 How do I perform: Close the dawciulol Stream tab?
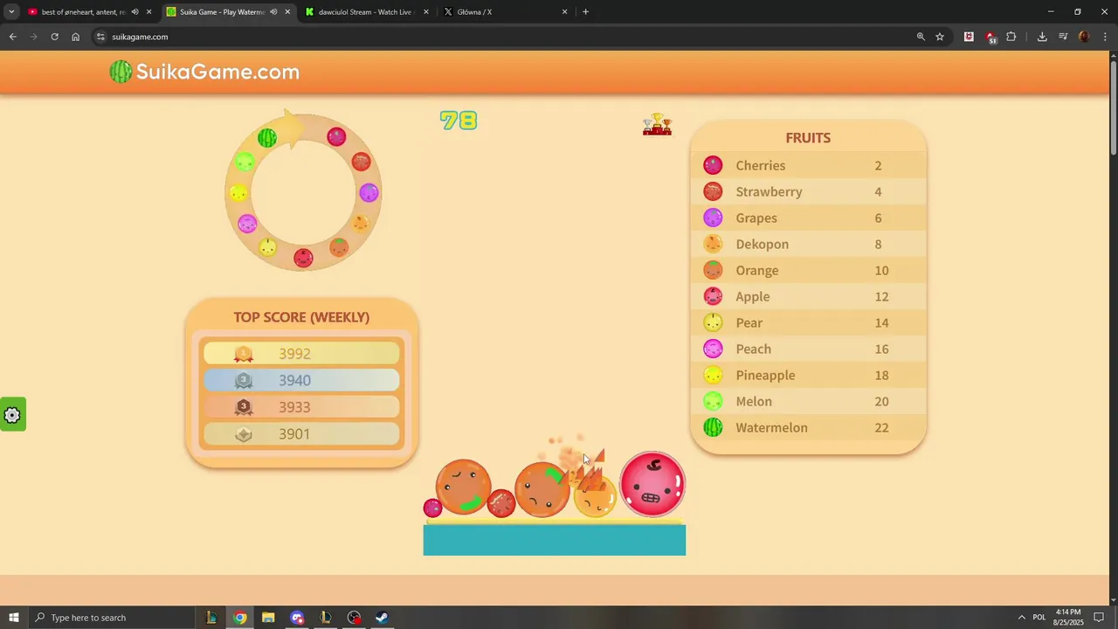coord(426,12)
